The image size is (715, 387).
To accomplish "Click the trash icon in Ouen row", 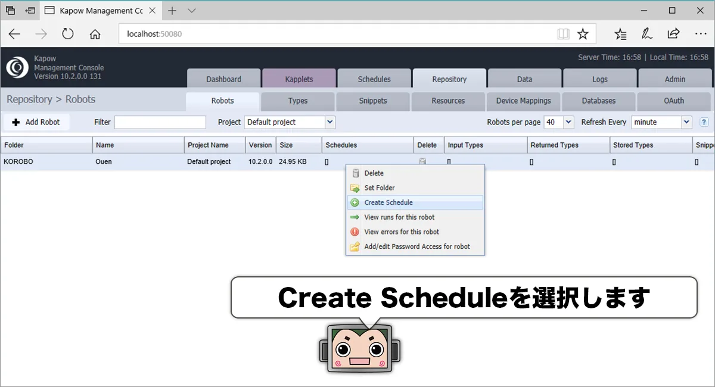I will click(x=422, y=161).
